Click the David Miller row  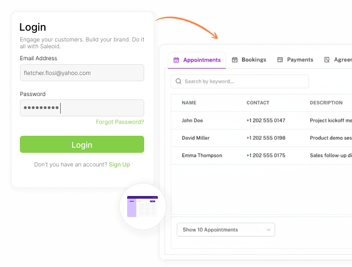(262, 138)
